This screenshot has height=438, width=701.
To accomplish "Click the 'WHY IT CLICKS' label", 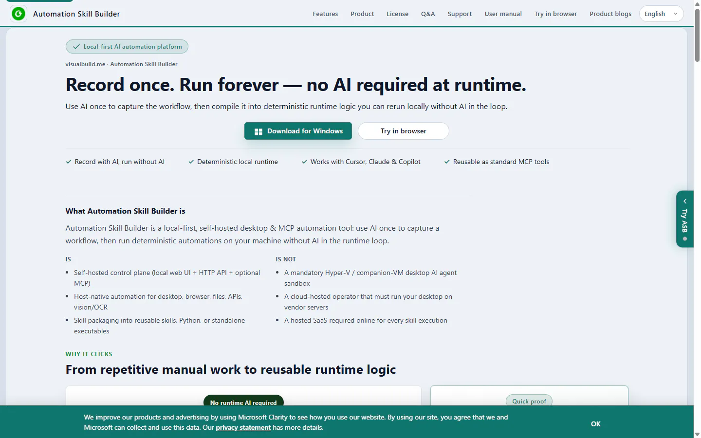I will coord(89,354).
